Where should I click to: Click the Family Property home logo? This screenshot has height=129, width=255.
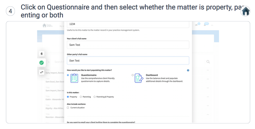pyautogui.click(x=47, y=25)
